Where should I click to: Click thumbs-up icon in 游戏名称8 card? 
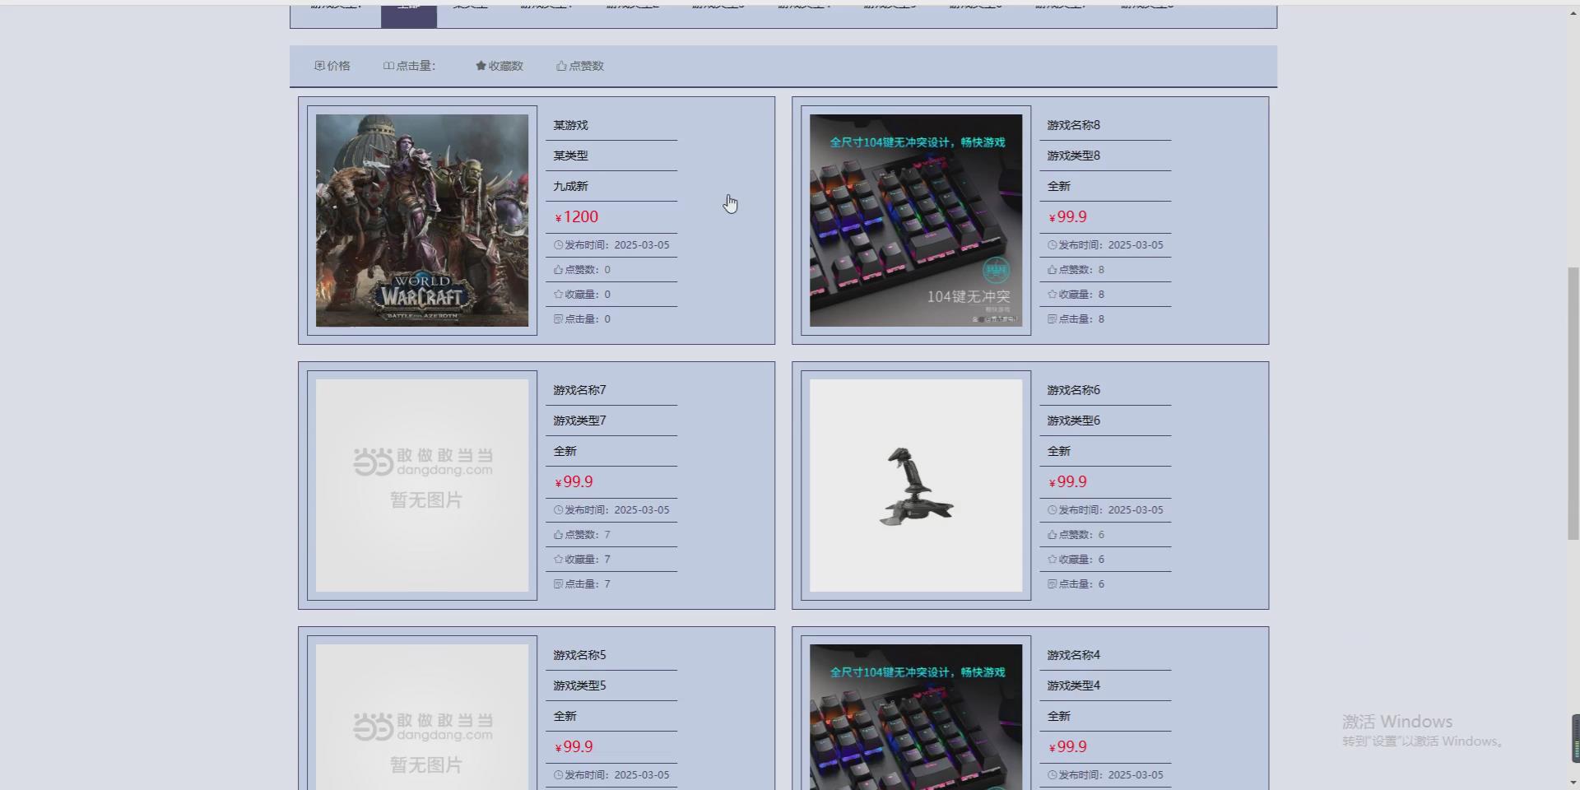coord(1052,270)
